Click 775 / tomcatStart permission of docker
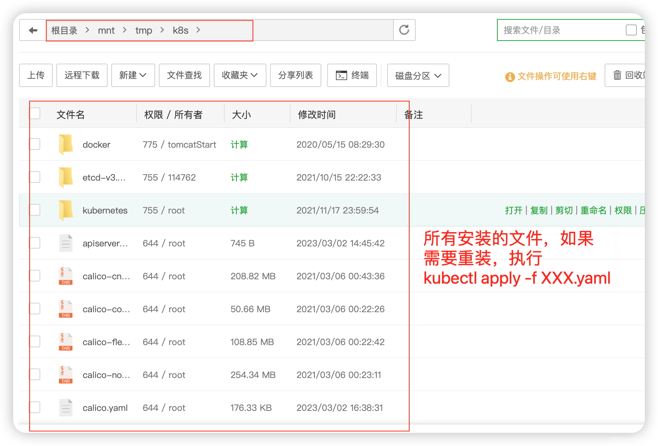The image size is (658, 446). click(179, 145)
